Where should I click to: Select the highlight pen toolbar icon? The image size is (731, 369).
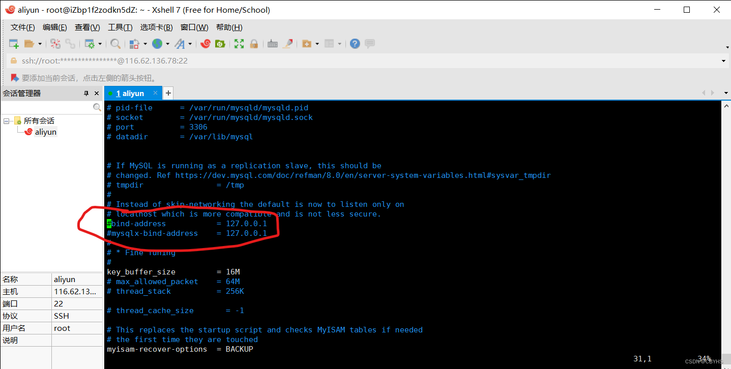pos(287,44)
